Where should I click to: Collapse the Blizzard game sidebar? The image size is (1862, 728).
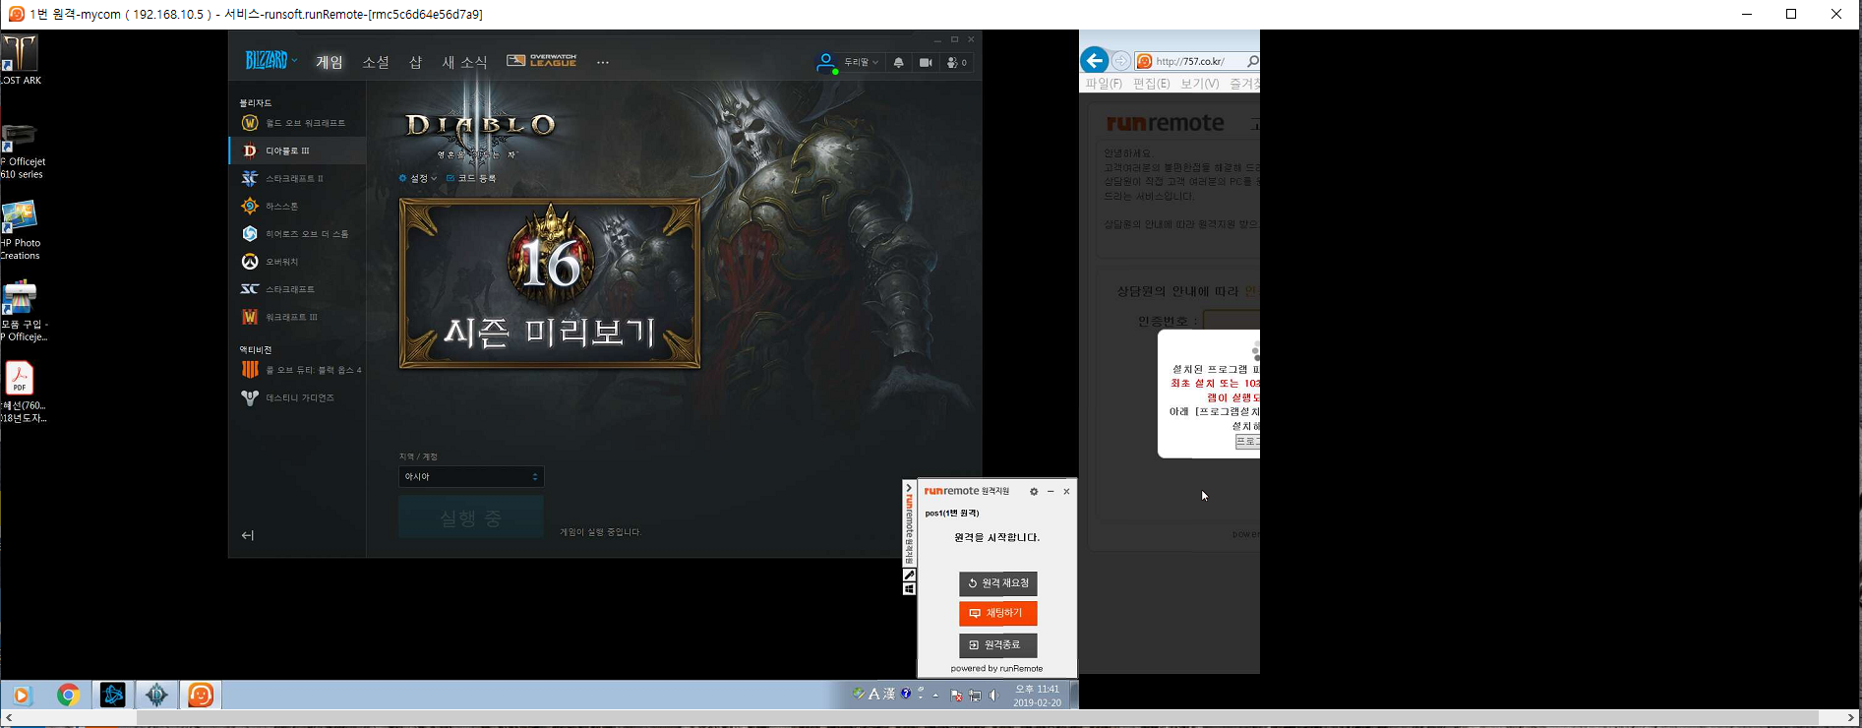tap(248, 535)
